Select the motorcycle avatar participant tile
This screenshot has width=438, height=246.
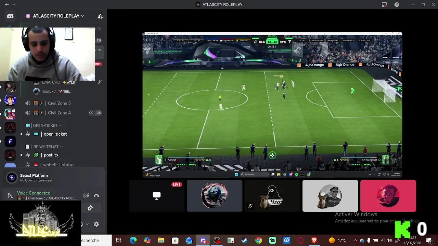point(215,196)
